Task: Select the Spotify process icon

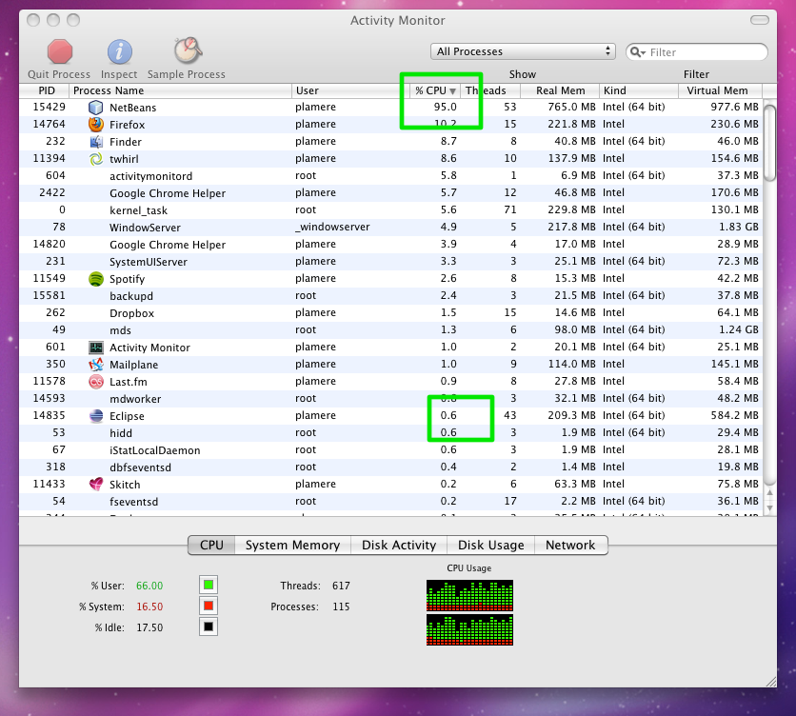Action: pyautogui.click(x=95, y=279)
